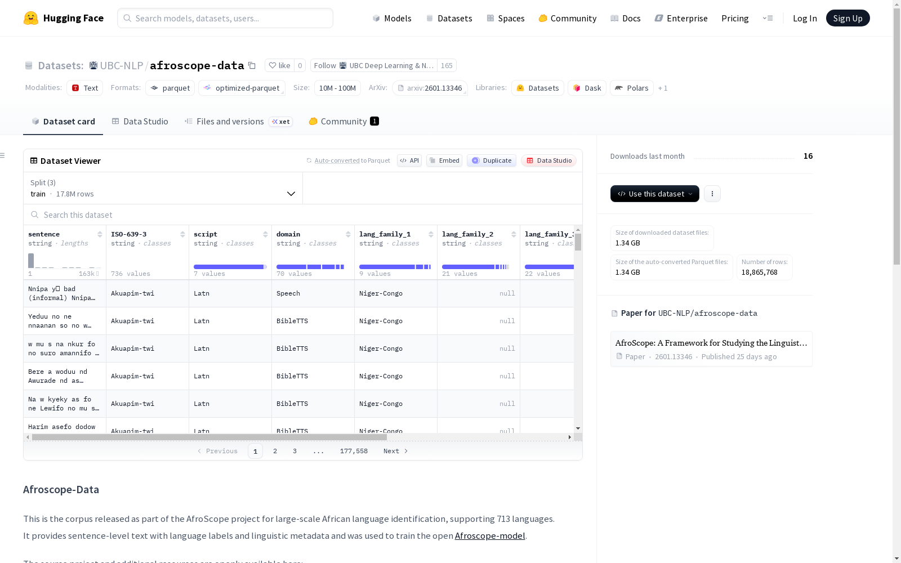This screenshot has height=563, width=901.
Task: Click the Embed button
Action: point(444,160)
